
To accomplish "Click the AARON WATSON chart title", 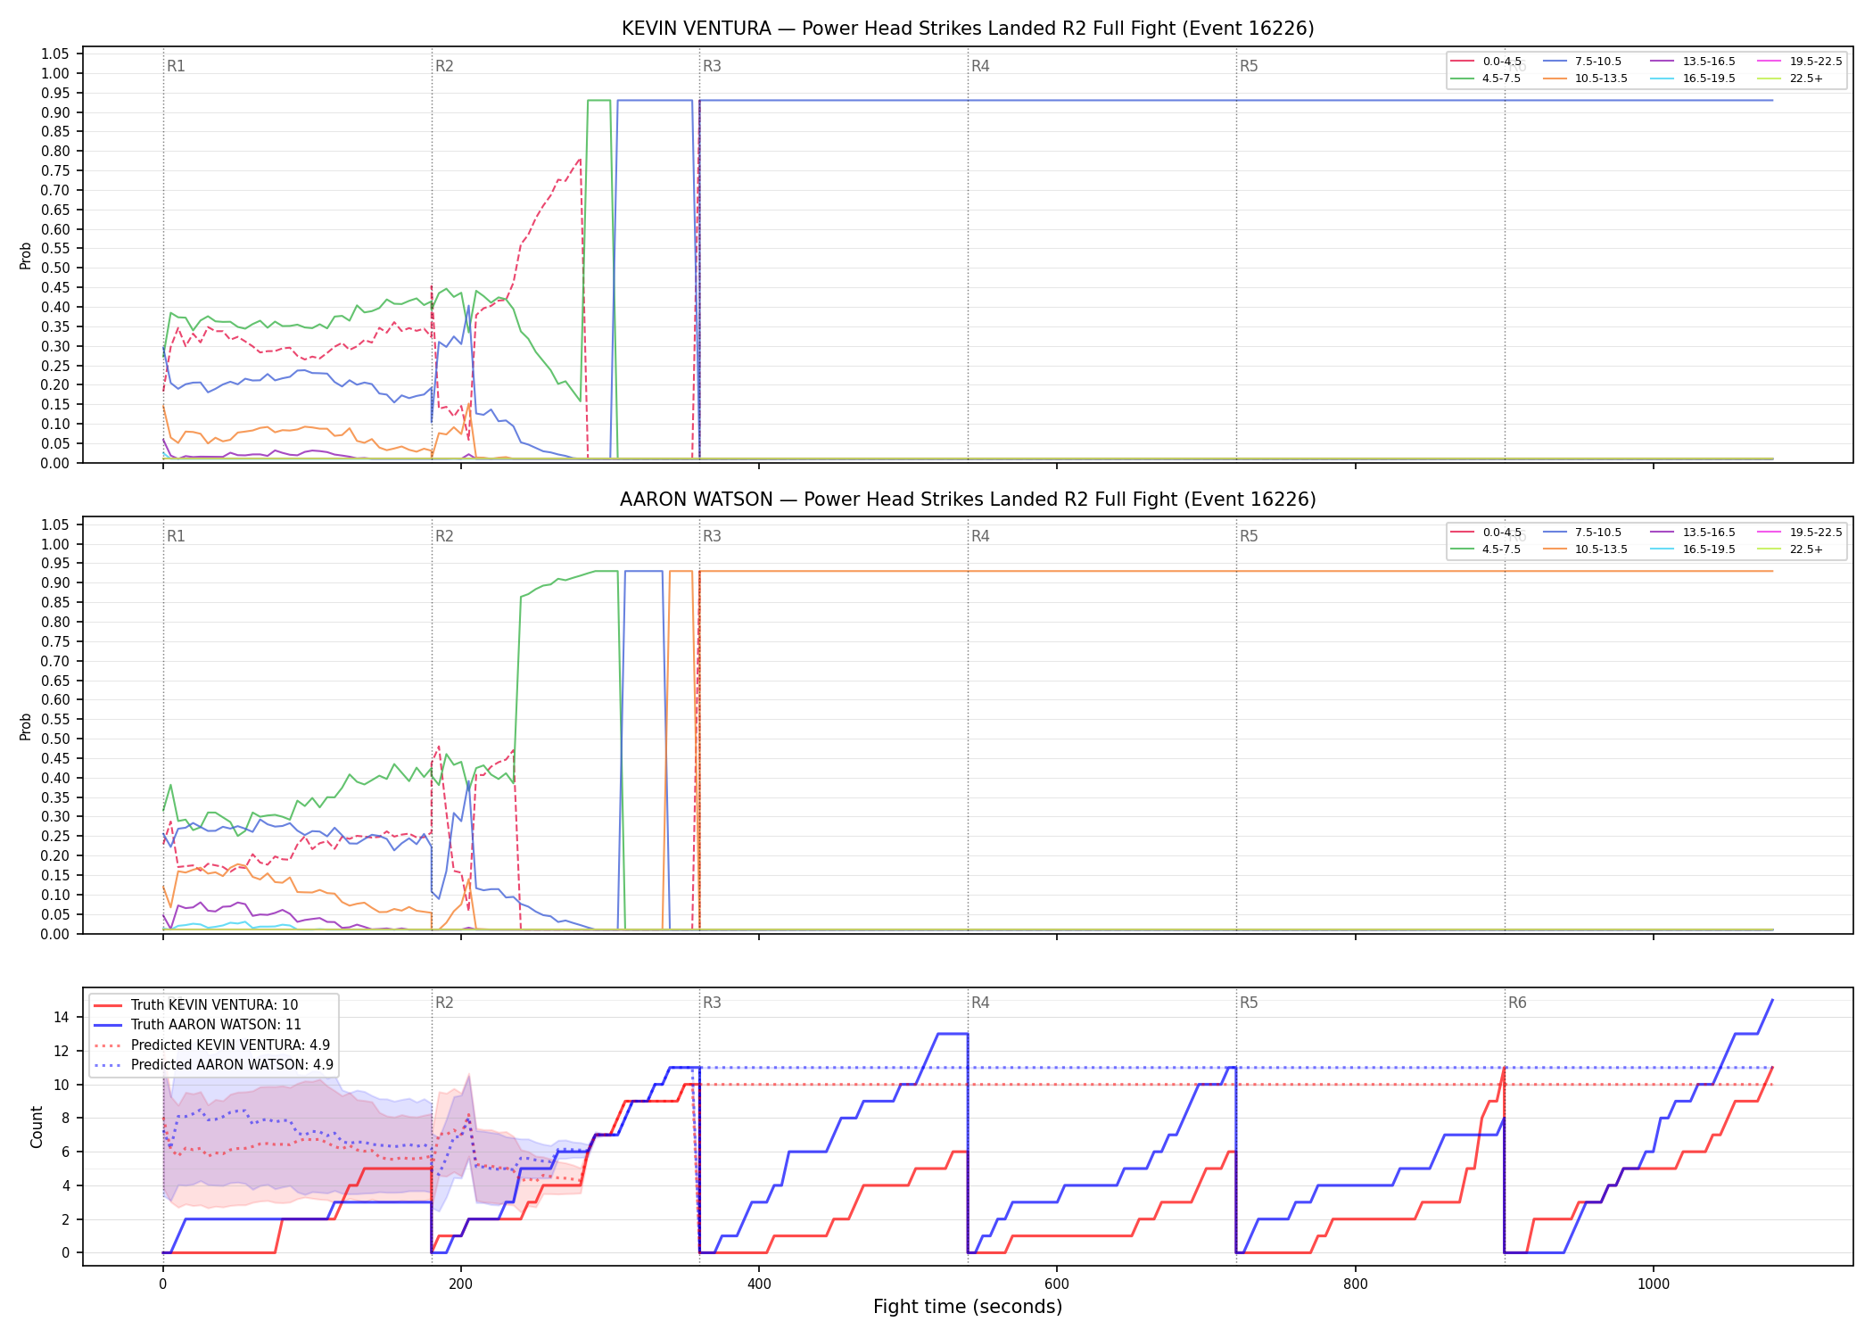I will click(x=968, y=500).
